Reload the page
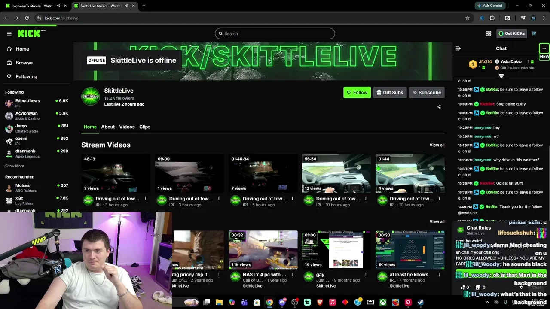The image size is (550, 309). click(x=27, y=18)
